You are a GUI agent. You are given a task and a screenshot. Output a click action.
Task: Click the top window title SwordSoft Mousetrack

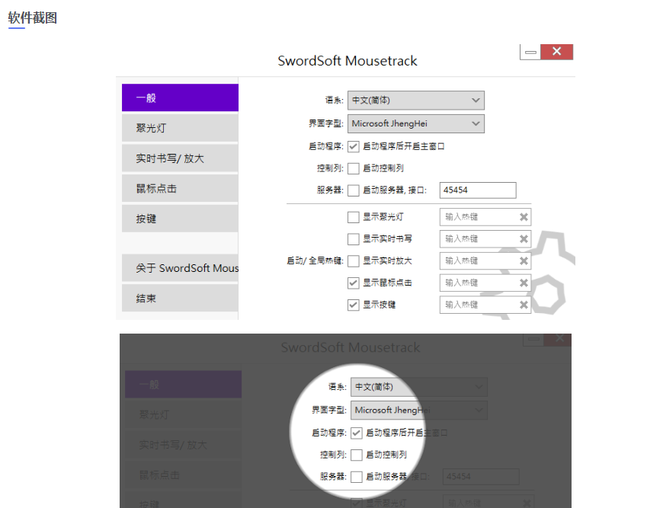click(x=348, y=61)
